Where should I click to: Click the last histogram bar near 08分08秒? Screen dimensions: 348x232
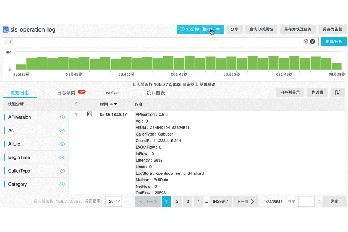[x=337, y=66]
